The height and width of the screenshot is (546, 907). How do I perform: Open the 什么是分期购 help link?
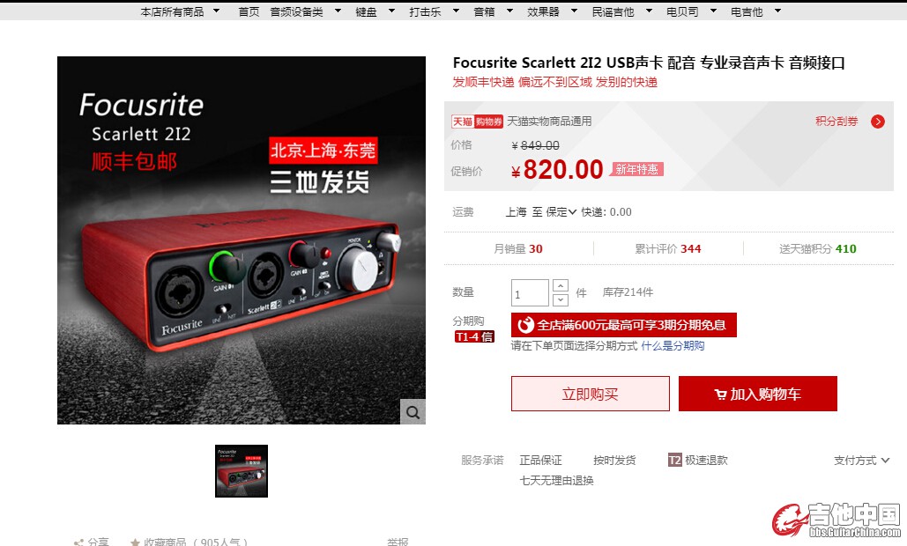(673, 346)
